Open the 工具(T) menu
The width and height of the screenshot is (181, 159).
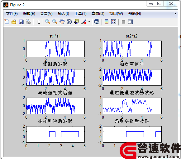click(x=80, y=14)
